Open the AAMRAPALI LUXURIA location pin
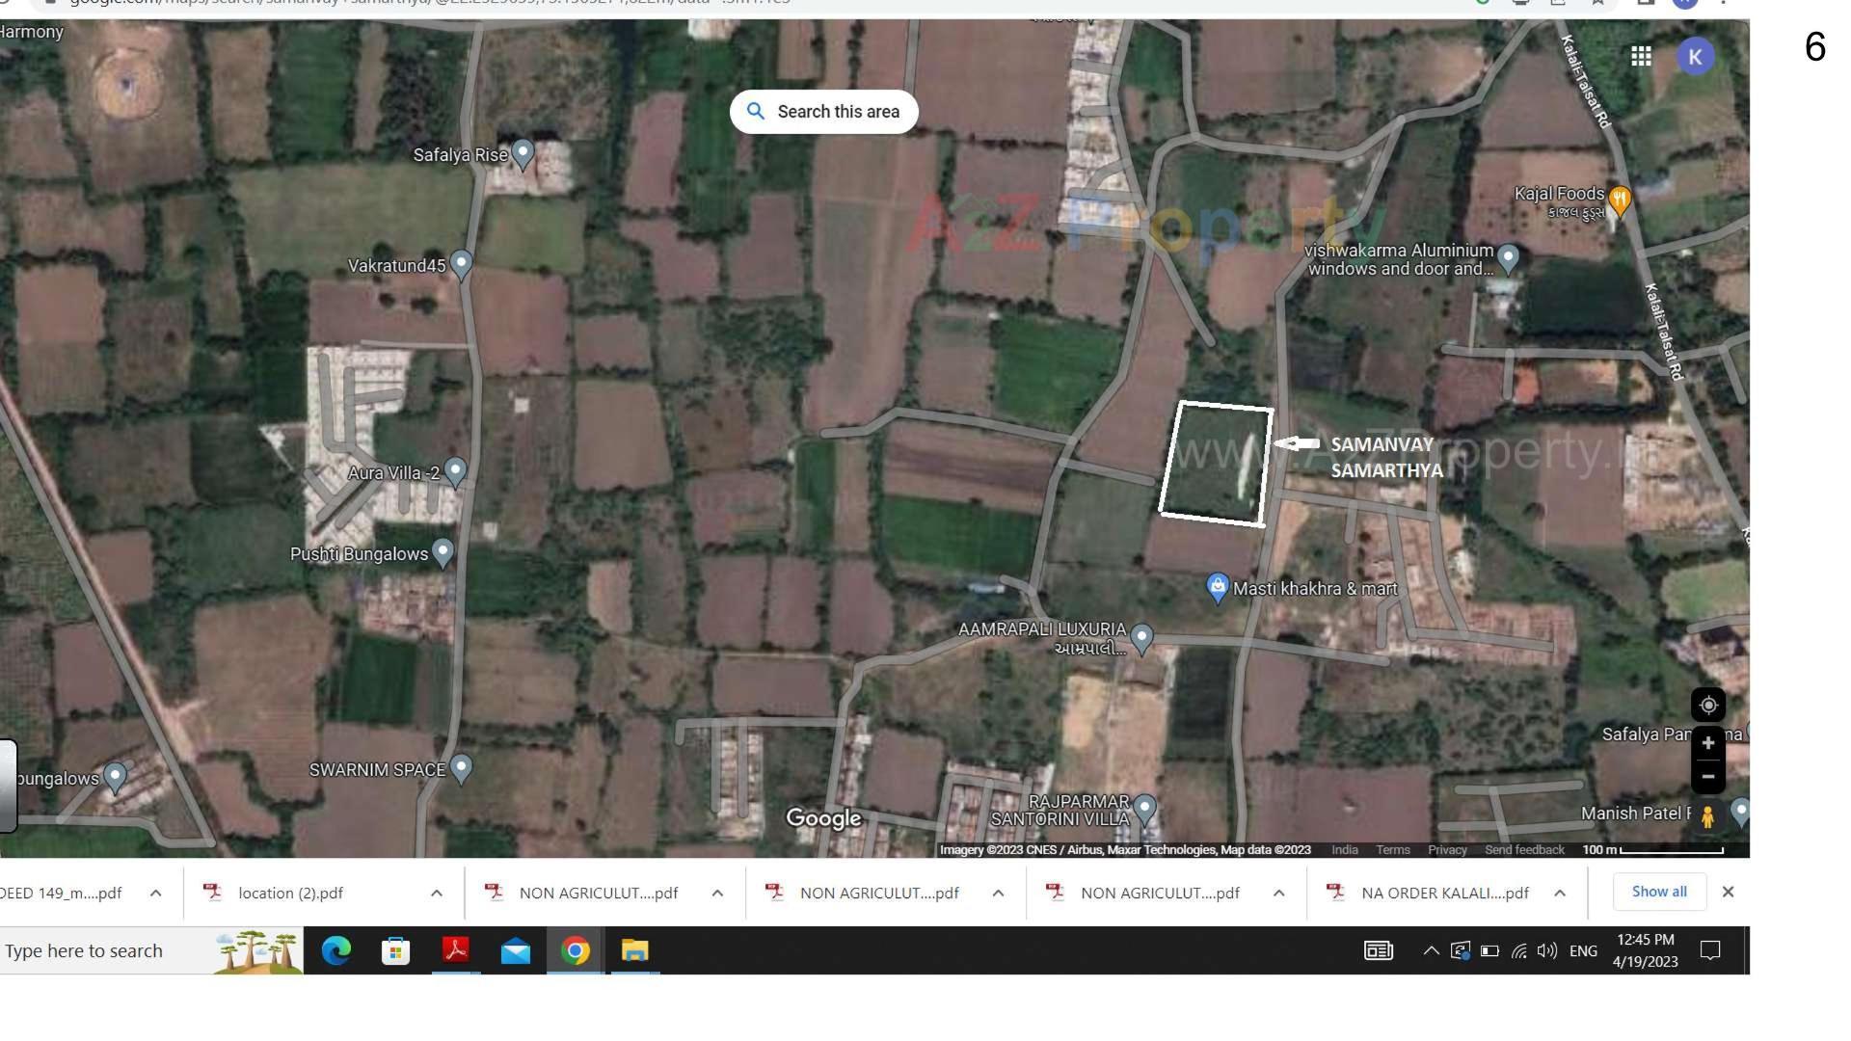The image size is (1851, 1041). point(1143,636)
